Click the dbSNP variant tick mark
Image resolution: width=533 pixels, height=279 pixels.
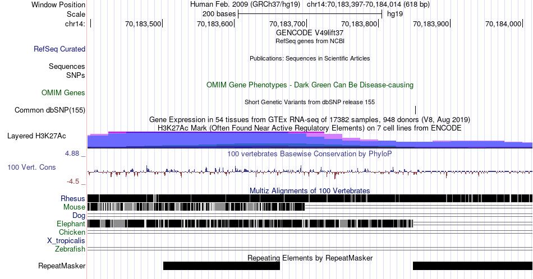415,110
